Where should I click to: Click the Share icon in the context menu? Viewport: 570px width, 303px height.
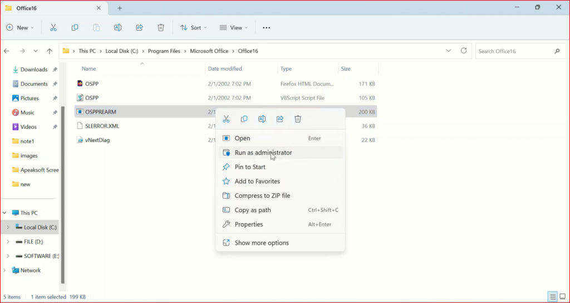pyautogui.click(x=280, y=119)
